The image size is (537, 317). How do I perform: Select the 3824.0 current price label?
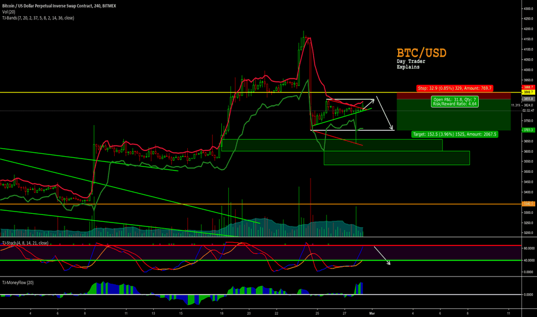pyautogui.click(x=528, y=105)
